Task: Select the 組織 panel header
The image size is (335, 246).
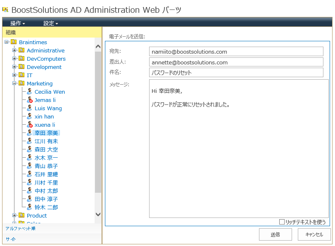Action: pos(52,32)
